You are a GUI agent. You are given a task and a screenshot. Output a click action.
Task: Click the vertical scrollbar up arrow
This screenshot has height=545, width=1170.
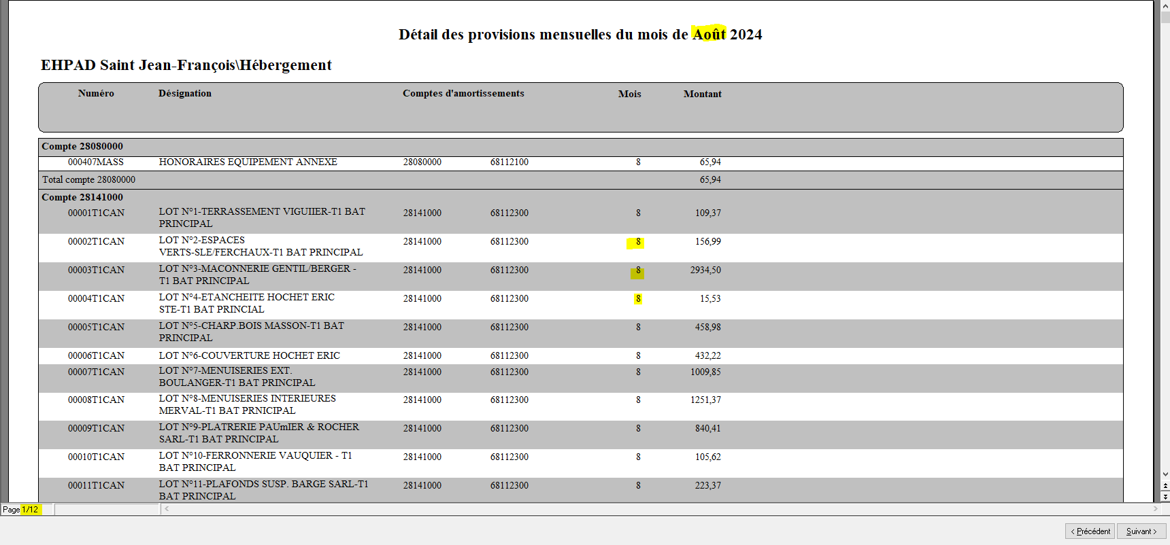(x=1165, y=5)
